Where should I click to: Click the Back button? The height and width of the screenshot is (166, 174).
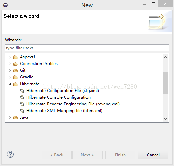pyautogui.click(x=57, y=155)
